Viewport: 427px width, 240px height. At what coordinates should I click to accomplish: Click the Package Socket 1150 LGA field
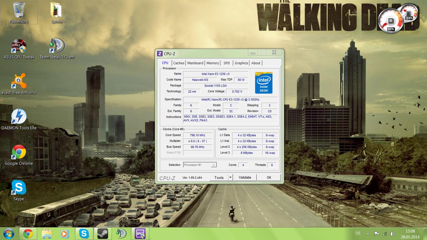pyautogui.click(x=216, y=85)
